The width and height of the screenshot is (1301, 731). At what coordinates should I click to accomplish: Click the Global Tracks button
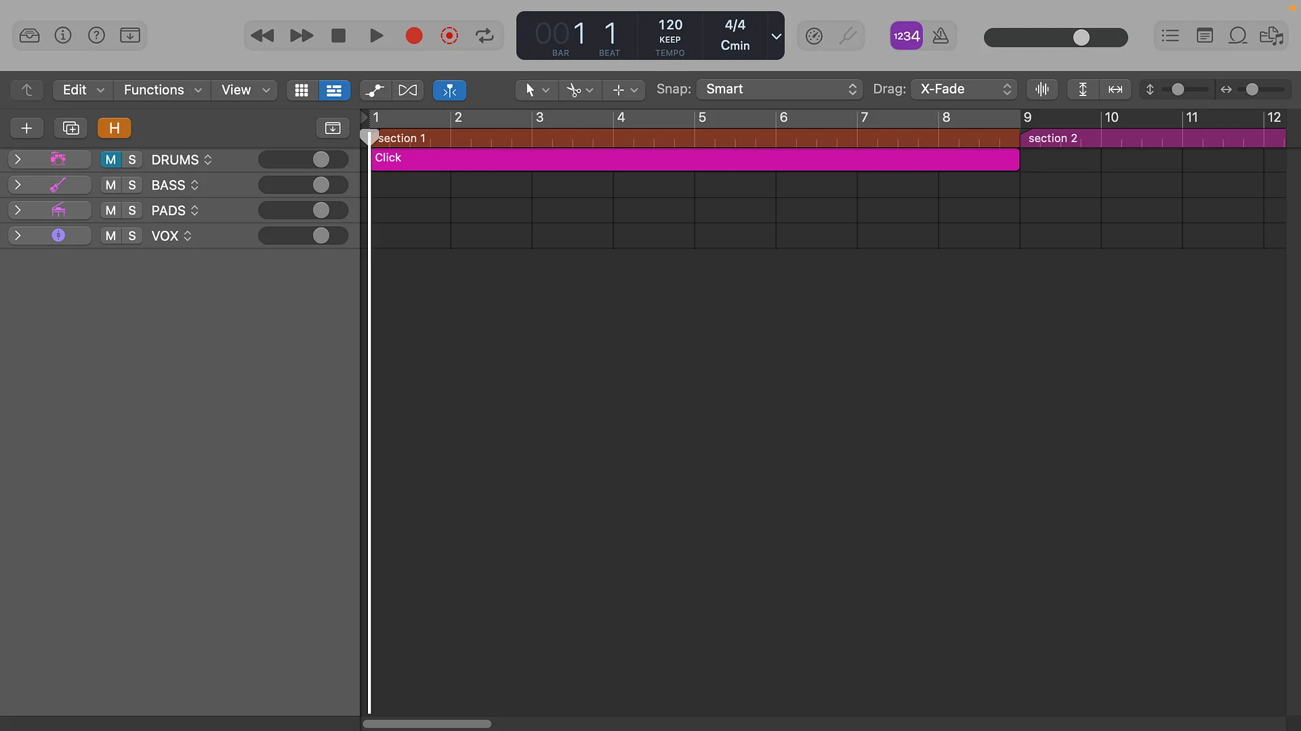pos(333,128)
